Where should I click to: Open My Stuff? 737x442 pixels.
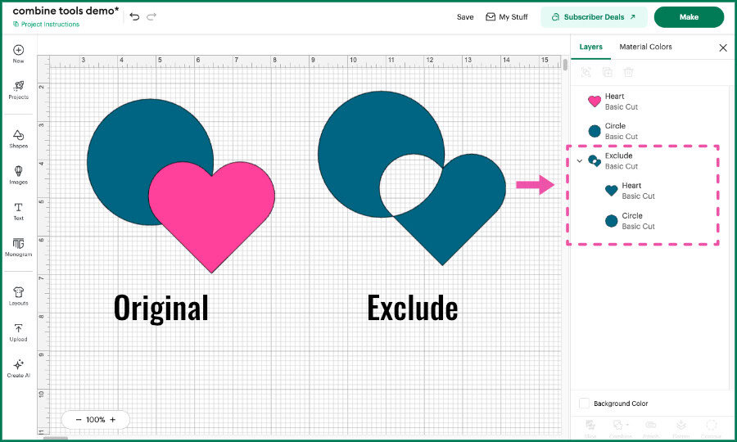[x=506, y=17]
